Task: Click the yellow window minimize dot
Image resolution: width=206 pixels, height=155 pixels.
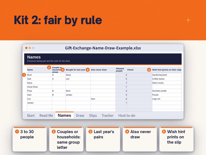Action: pos(30,48)
